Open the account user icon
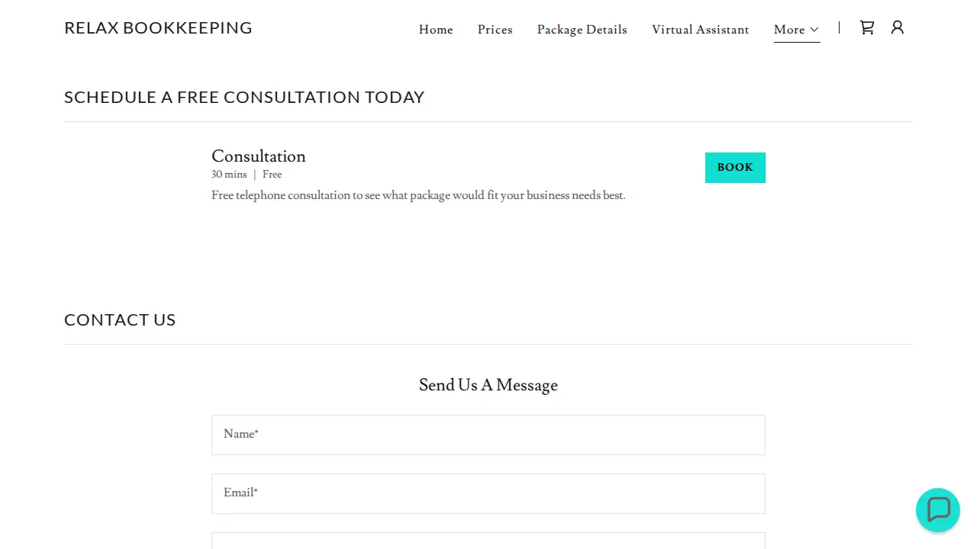 click(x=898, y=27)
